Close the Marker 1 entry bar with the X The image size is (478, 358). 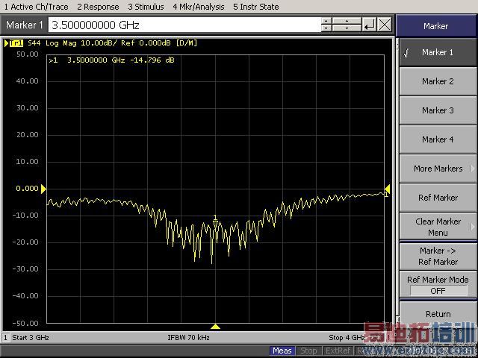click(385, 25)
